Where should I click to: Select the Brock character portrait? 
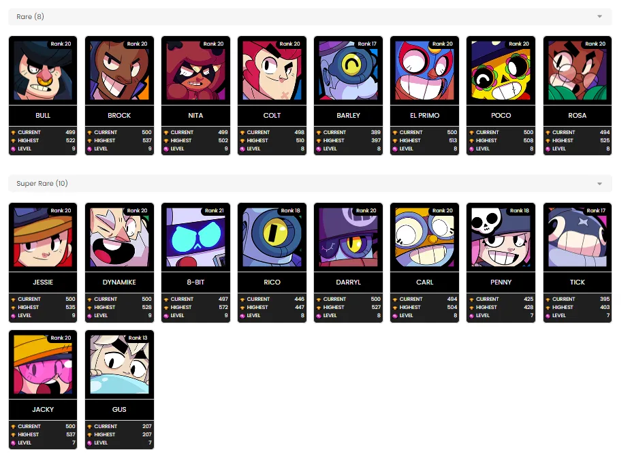click(119, 71)
